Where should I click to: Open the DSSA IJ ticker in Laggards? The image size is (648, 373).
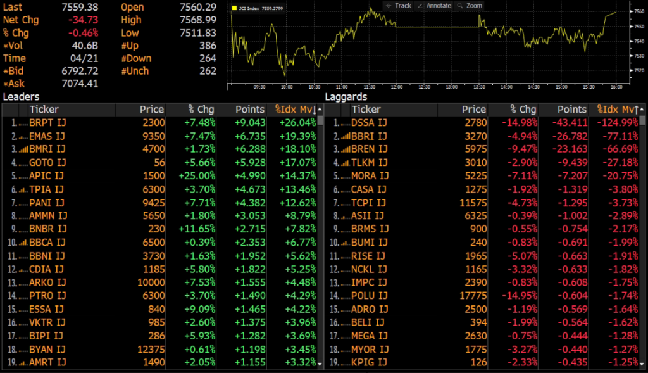tap(368, 122)
